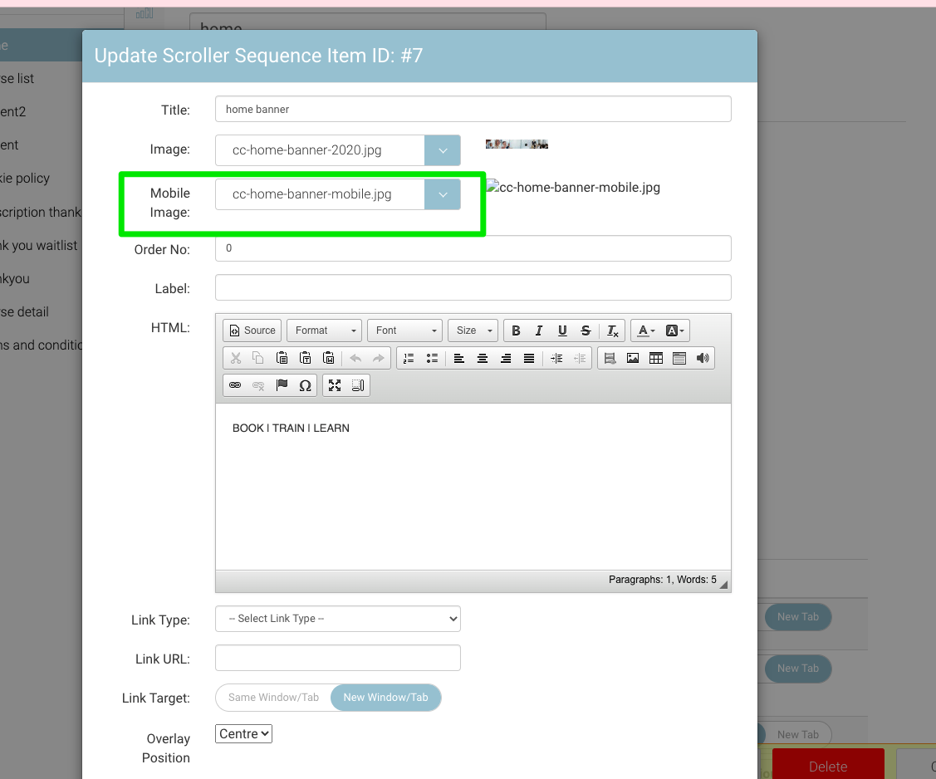Insert a numbered list in editor
Screen dimensions: 936x779
(408, 358)
